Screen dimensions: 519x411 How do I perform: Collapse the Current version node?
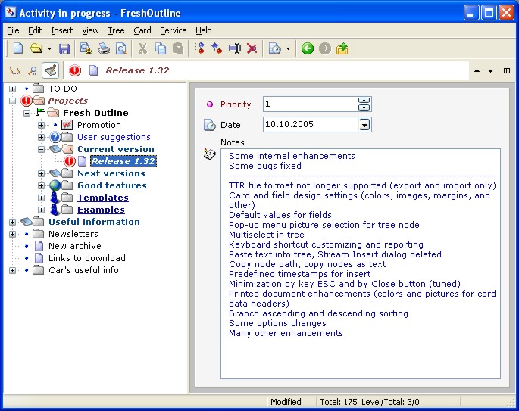(41, 149)
